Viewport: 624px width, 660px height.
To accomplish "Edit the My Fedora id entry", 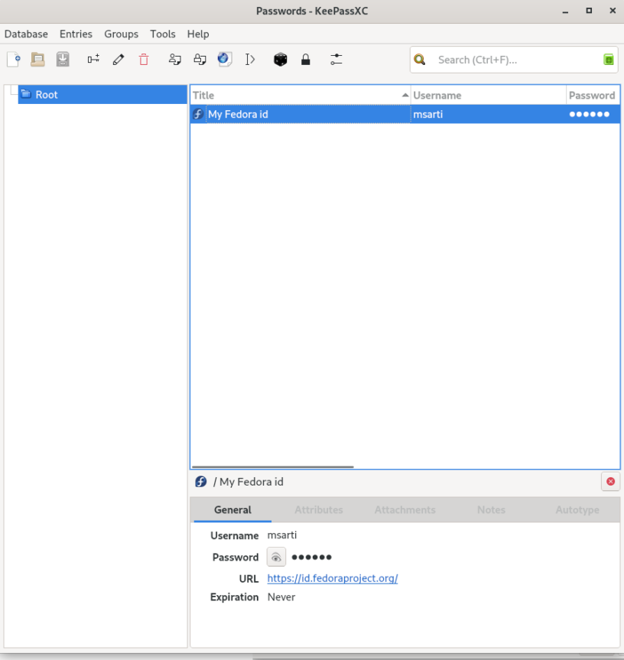I will click(x=118, y=60).
